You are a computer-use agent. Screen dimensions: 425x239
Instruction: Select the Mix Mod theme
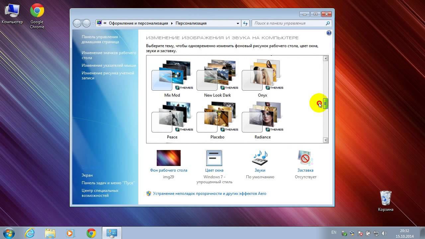[x=172, y=79]
